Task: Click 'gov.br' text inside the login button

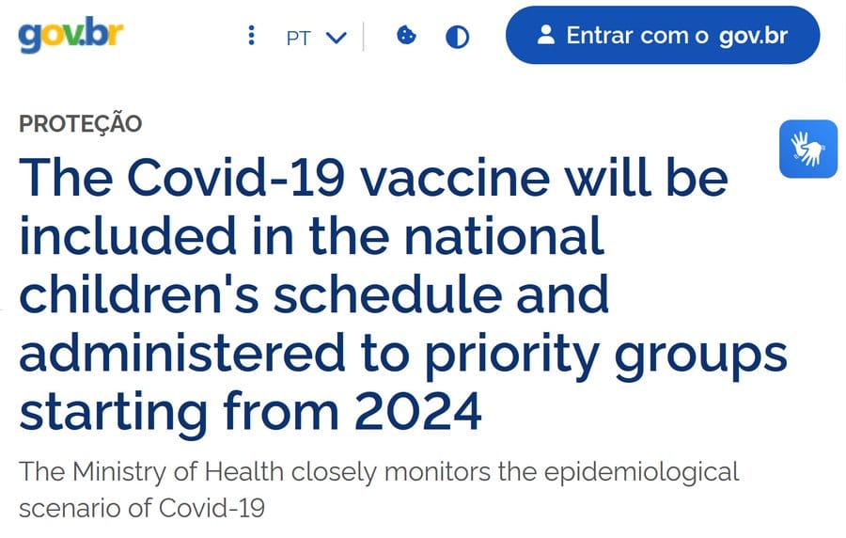Action: pos(753,37)
